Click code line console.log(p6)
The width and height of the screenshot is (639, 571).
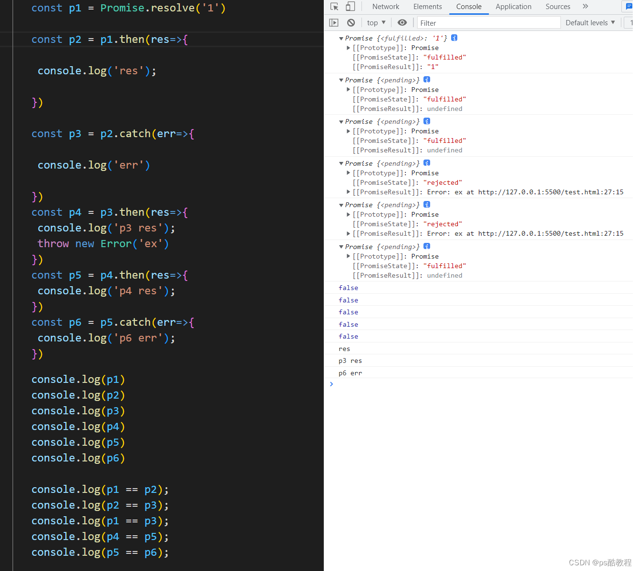click(x=78, y=458)
